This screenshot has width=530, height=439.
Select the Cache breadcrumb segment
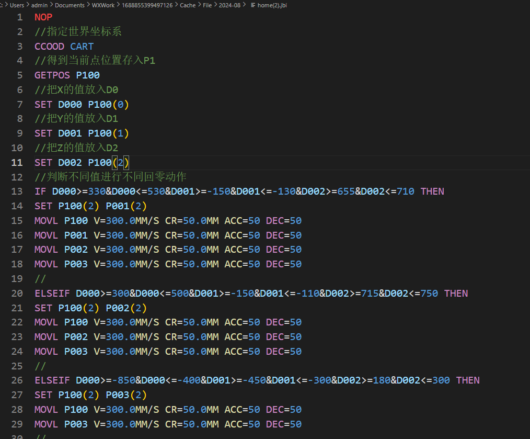pos(188,5)
